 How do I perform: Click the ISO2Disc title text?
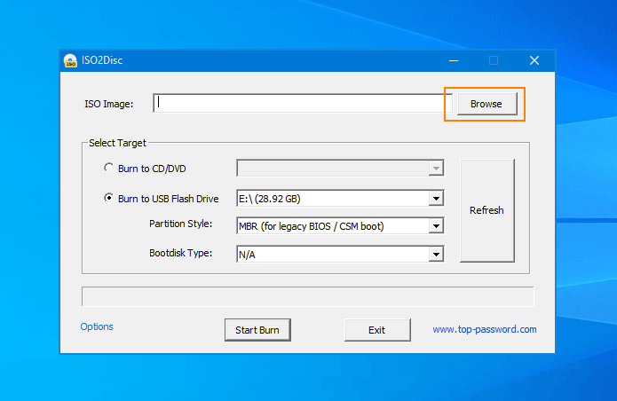pyautogui.click(x=102, y=60)
